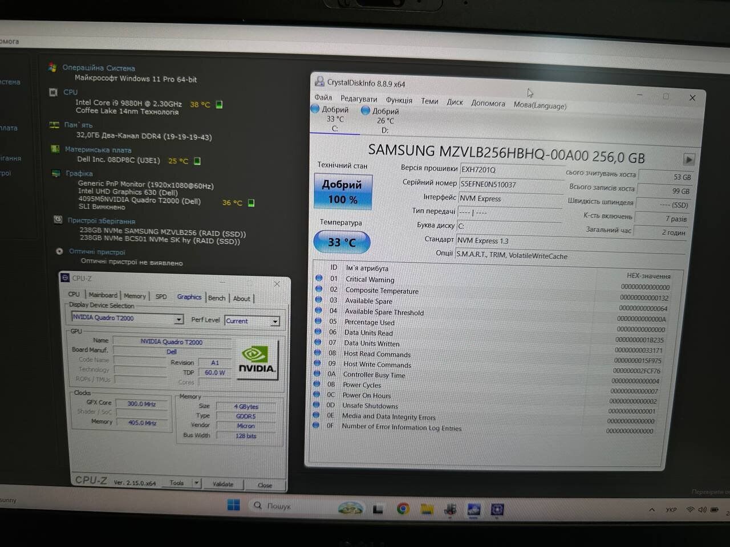Click the green motherboard temperature indicator square
This screenshot has height=547, width=730.
(x=197, y=161)
